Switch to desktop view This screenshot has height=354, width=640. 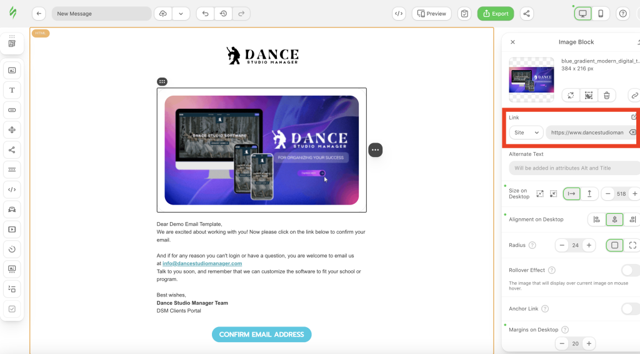pyautogui.click(x=583, y=14)
